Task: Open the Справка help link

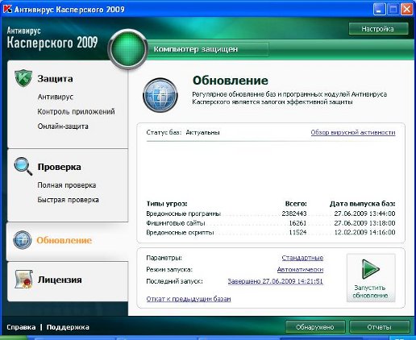Action: [21, 327]
